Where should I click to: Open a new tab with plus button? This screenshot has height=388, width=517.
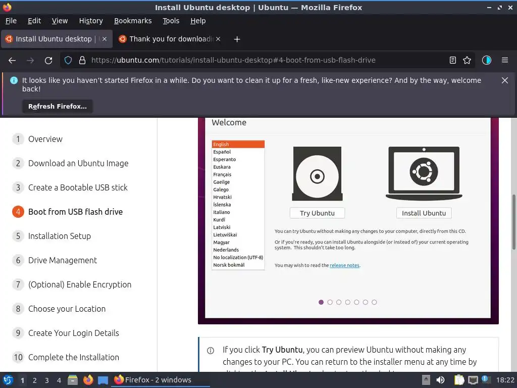(x=237, y=39)
